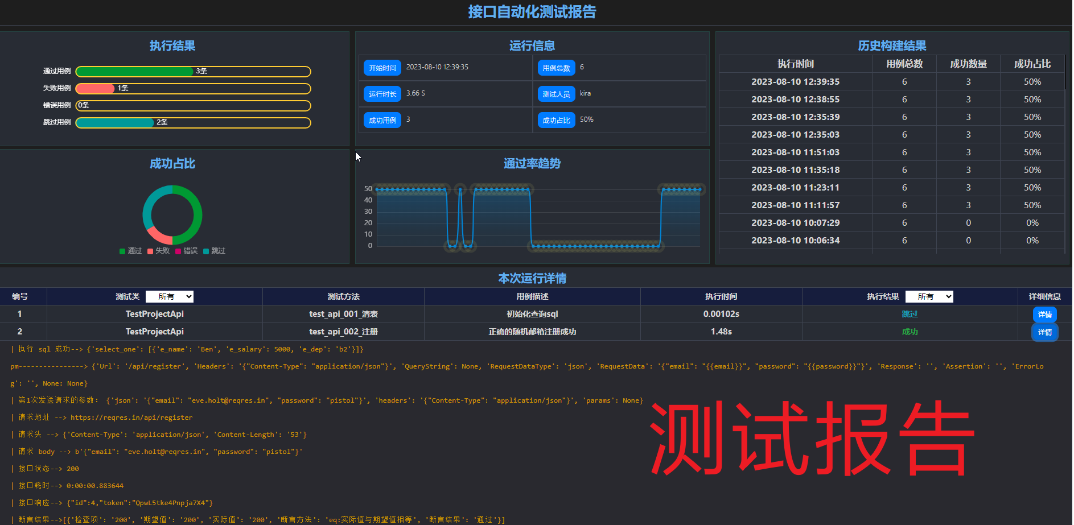Click the 执行时间 header in history table
Screen dimensions: 1074x525
tap(795, 64)
